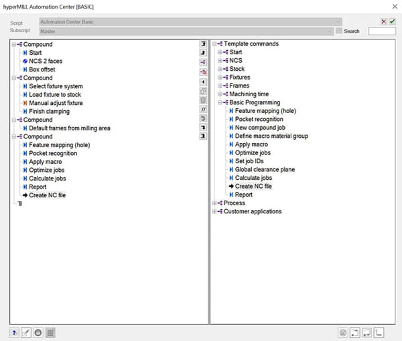Click the bottom-right icon with dashed border
Image resolution: width=402 pixels, height=341 pixels.
(x=367, y=333)
